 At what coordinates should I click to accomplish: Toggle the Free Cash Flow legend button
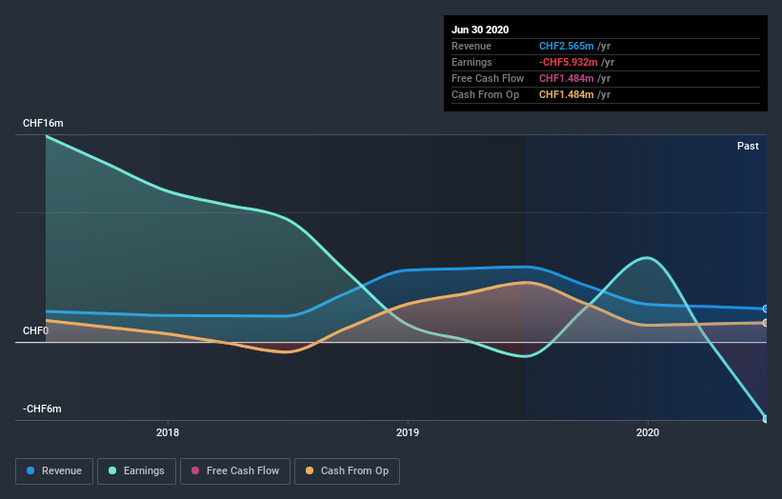point(235,471)
